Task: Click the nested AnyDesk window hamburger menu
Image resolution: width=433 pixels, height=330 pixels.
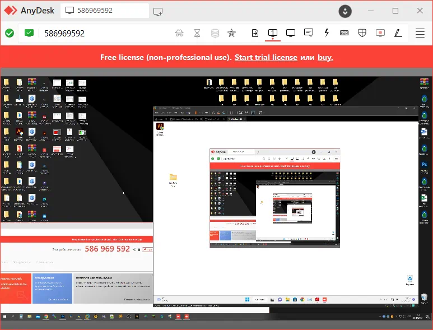Action: click(336, 159)
